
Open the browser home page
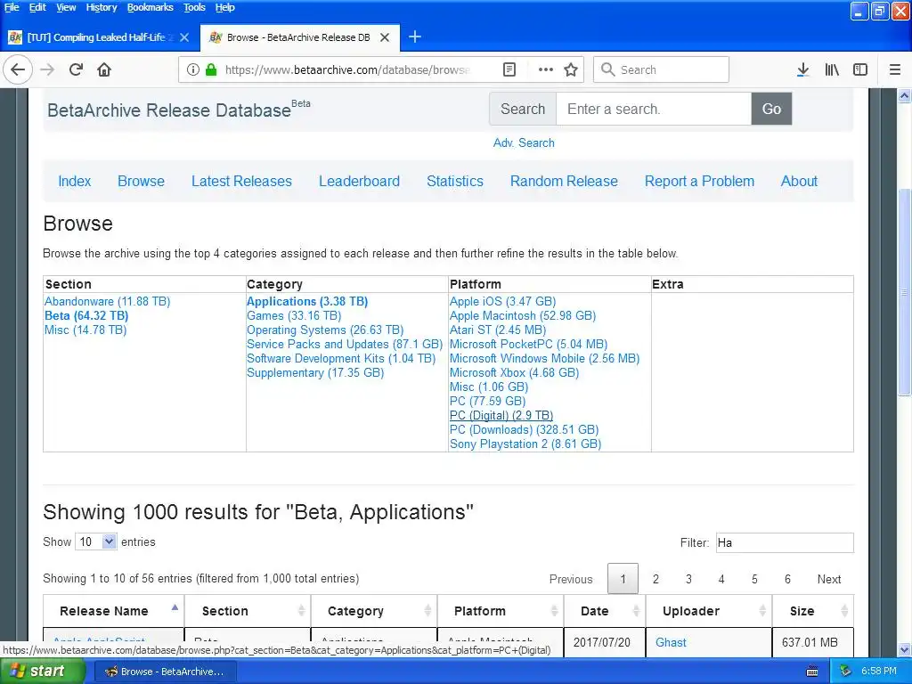(104, 69)
